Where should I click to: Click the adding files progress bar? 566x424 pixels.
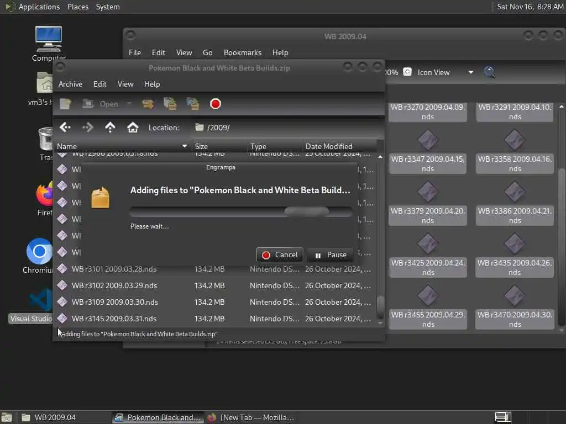(241, 211)
